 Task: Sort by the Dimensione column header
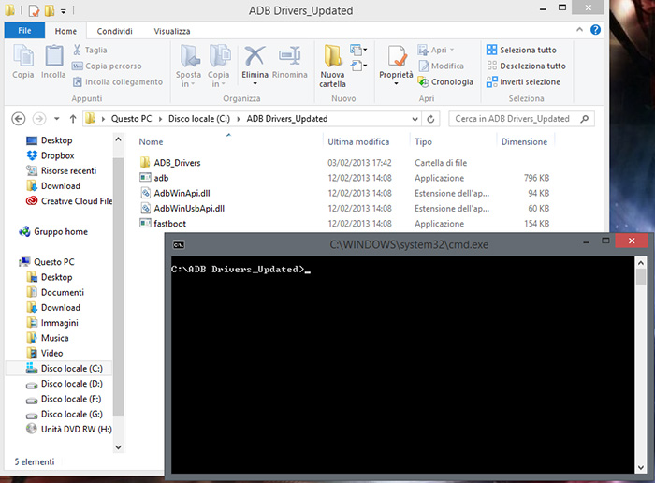(524, 142)
